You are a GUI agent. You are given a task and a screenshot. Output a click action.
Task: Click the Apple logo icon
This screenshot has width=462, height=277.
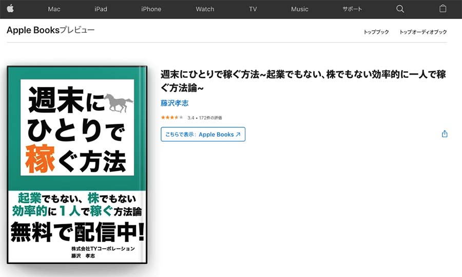10,9
